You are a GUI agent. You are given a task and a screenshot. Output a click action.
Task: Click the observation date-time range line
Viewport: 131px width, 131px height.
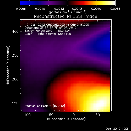click(57, 25)
